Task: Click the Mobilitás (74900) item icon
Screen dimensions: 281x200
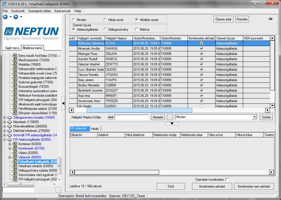Action: click(15, 65)
